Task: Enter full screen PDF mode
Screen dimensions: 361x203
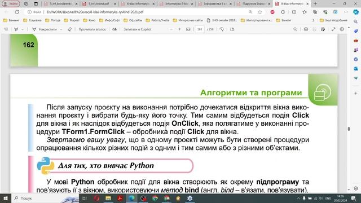Action: click(x=333, y=29)
